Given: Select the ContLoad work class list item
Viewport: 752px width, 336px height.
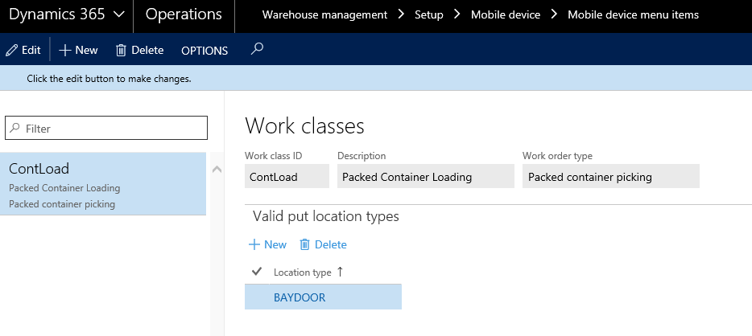Looking at the screenshot, I should (x=103, y=184).
